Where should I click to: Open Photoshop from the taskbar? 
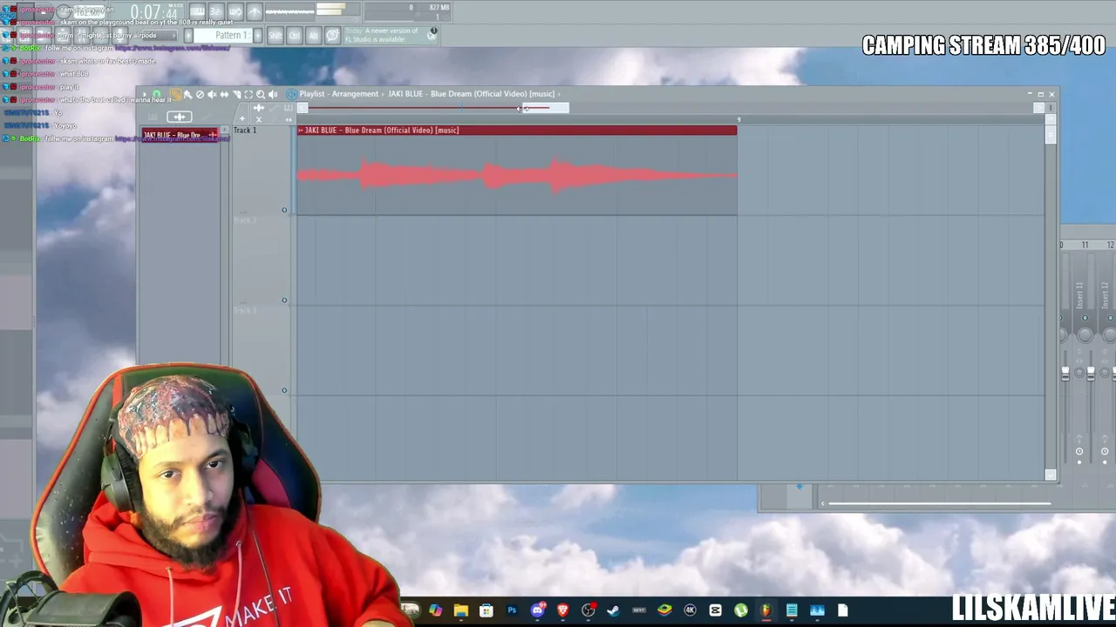click(512, 610)
